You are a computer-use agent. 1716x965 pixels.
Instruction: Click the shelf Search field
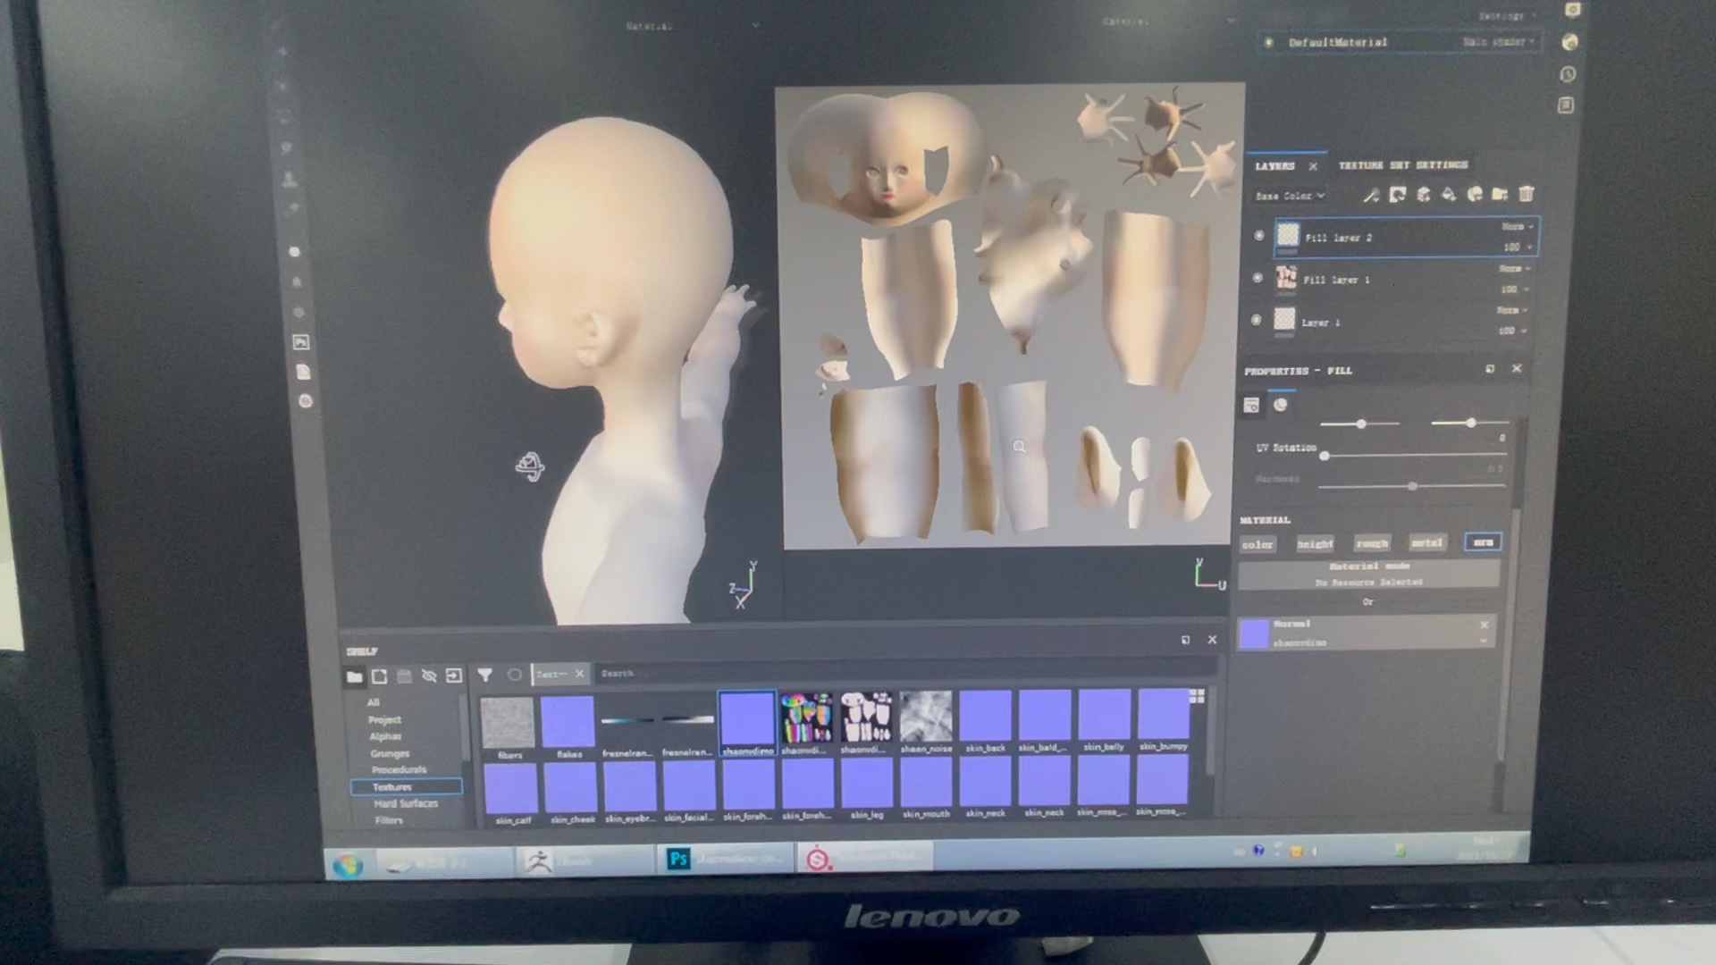point(905,673)
